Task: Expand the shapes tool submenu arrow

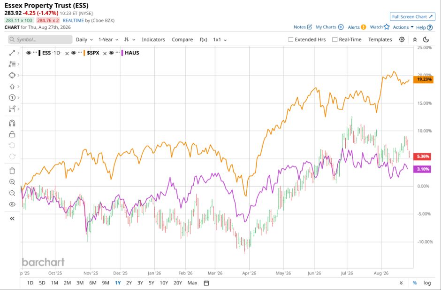Action: coord(19,75)
